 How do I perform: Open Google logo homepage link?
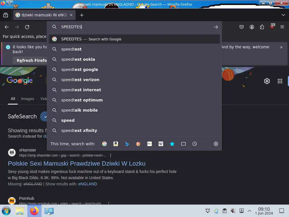click(x=20, y=81)
